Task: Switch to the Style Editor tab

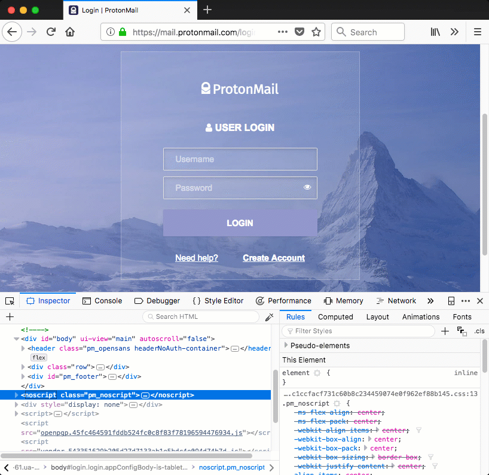Action: click(x=218, y=301)
